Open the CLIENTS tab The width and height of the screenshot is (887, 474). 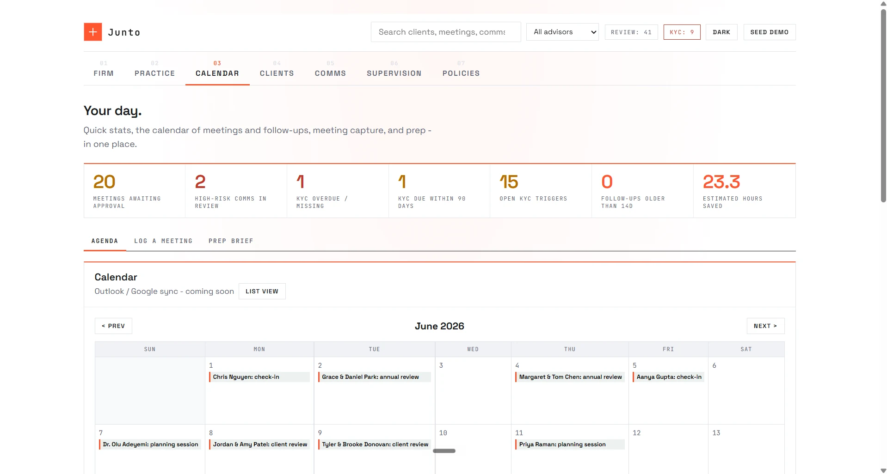coord(277,69)
